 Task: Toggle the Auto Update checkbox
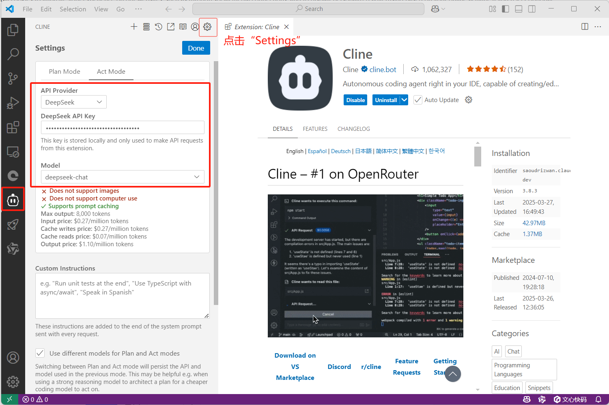click(x=418, y=100)
